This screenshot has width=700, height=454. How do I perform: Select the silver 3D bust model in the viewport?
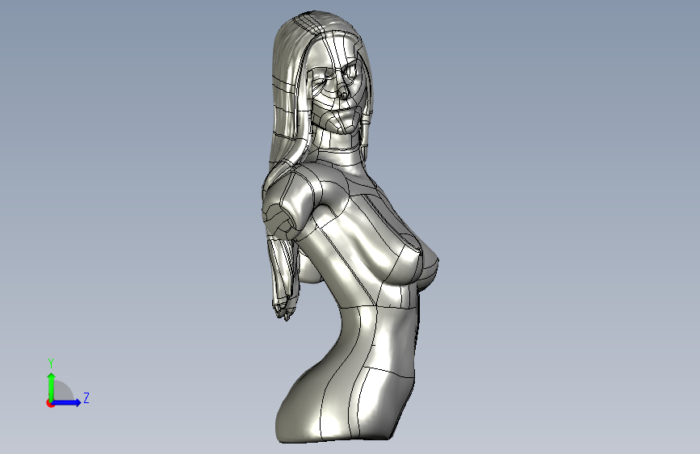[350, 227]
